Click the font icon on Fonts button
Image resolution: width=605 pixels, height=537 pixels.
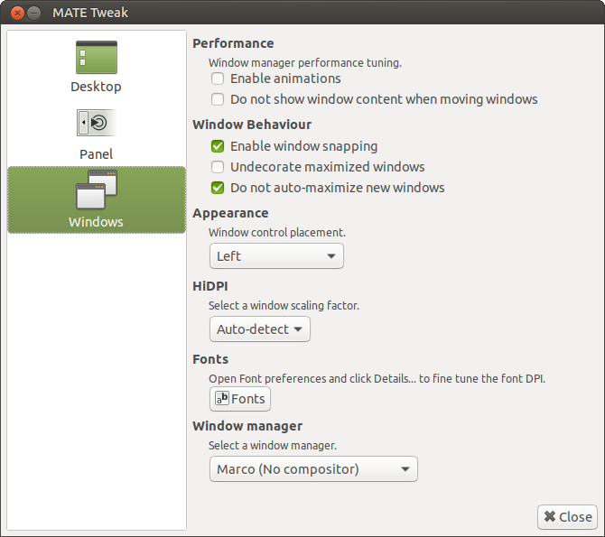[x=221, y=398]
